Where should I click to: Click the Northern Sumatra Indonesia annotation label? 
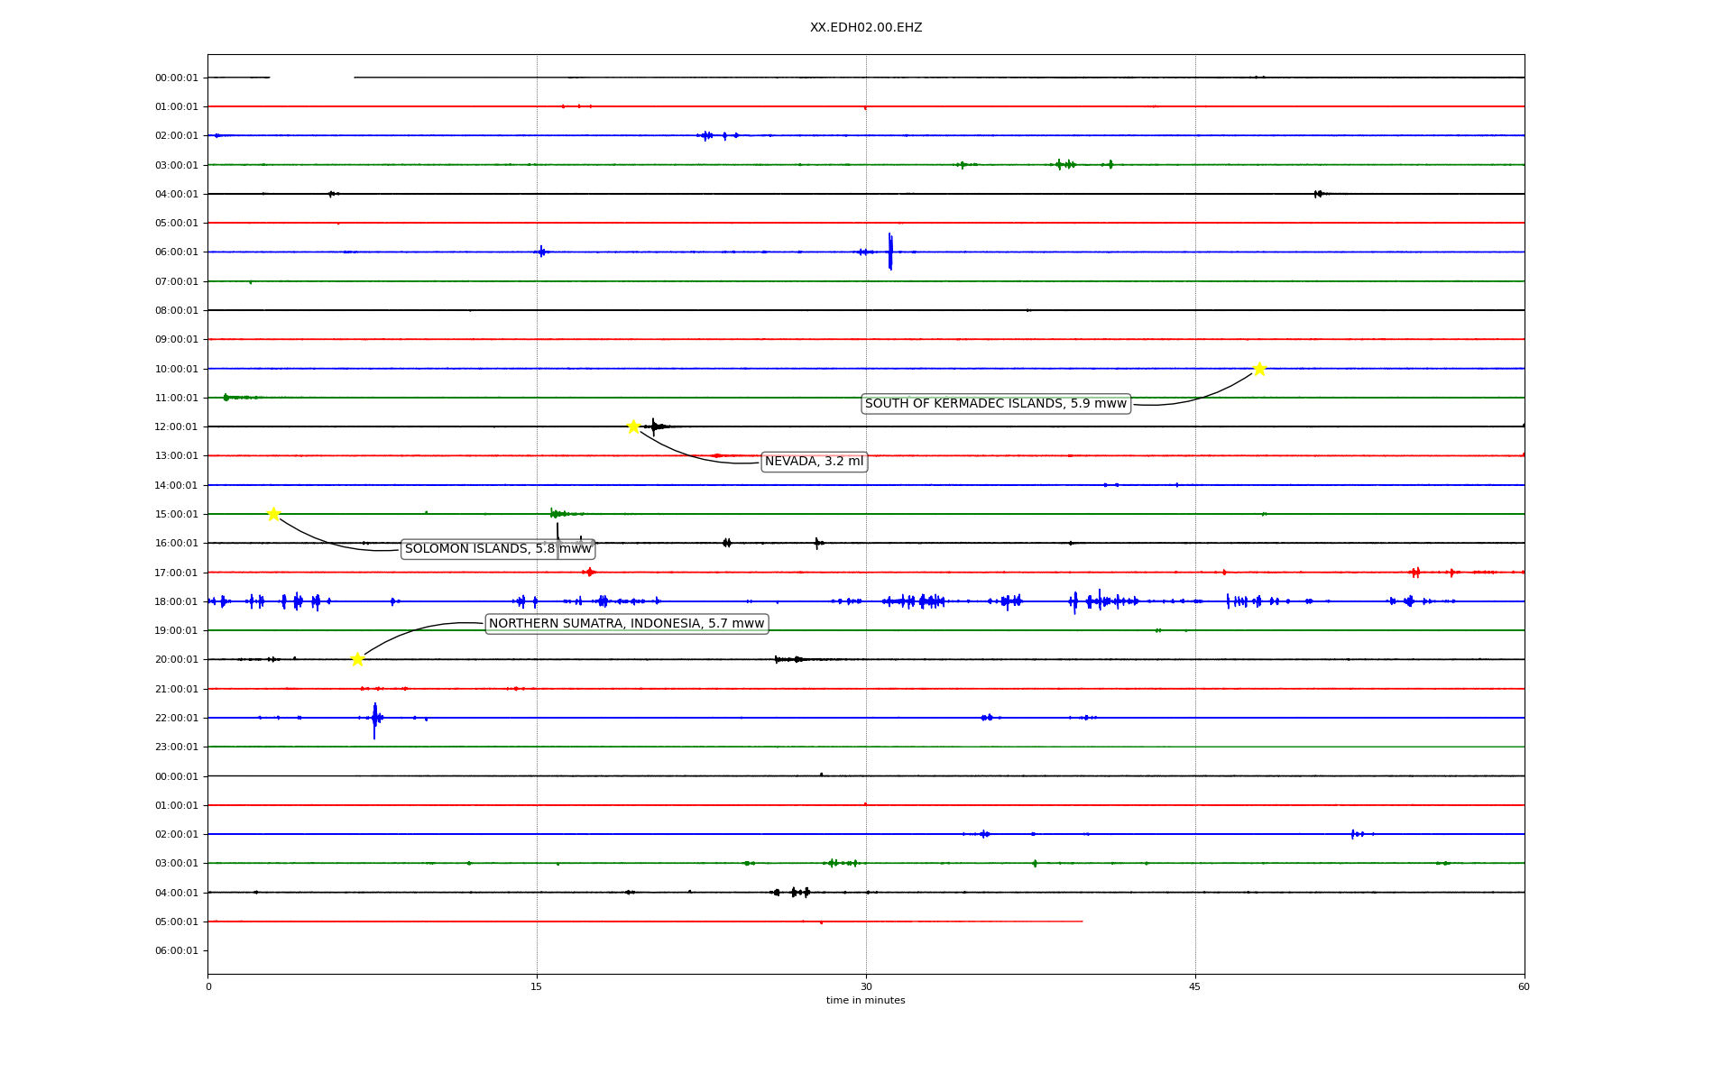[x=626, y=624]
